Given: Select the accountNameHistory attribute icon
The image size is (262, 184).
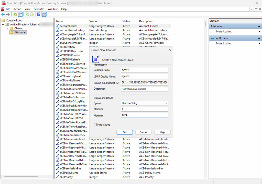Looking at the screenshot, I should coord(58,30).
